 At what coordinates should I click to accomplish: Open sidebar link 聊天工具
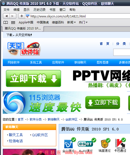(x=16, y=135)
